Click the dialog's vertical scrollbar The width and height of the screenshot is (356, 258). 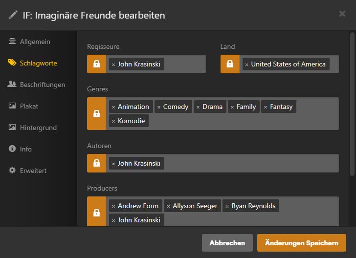pos(352,103)
